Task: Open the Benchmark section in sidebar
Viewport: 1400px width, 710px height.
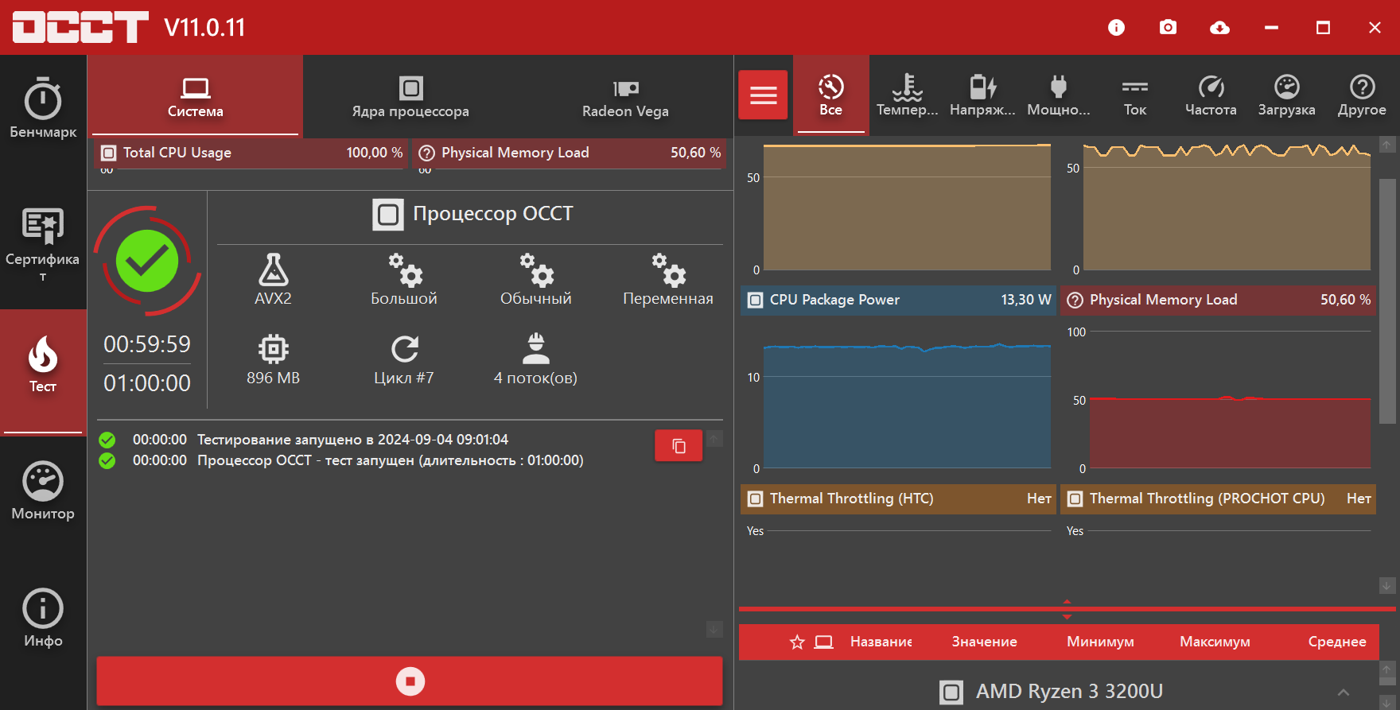Action: coord(43,109)
